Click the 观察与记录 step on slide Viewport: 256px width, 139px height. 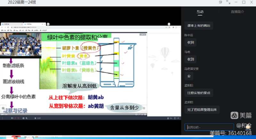pos(15,111)
